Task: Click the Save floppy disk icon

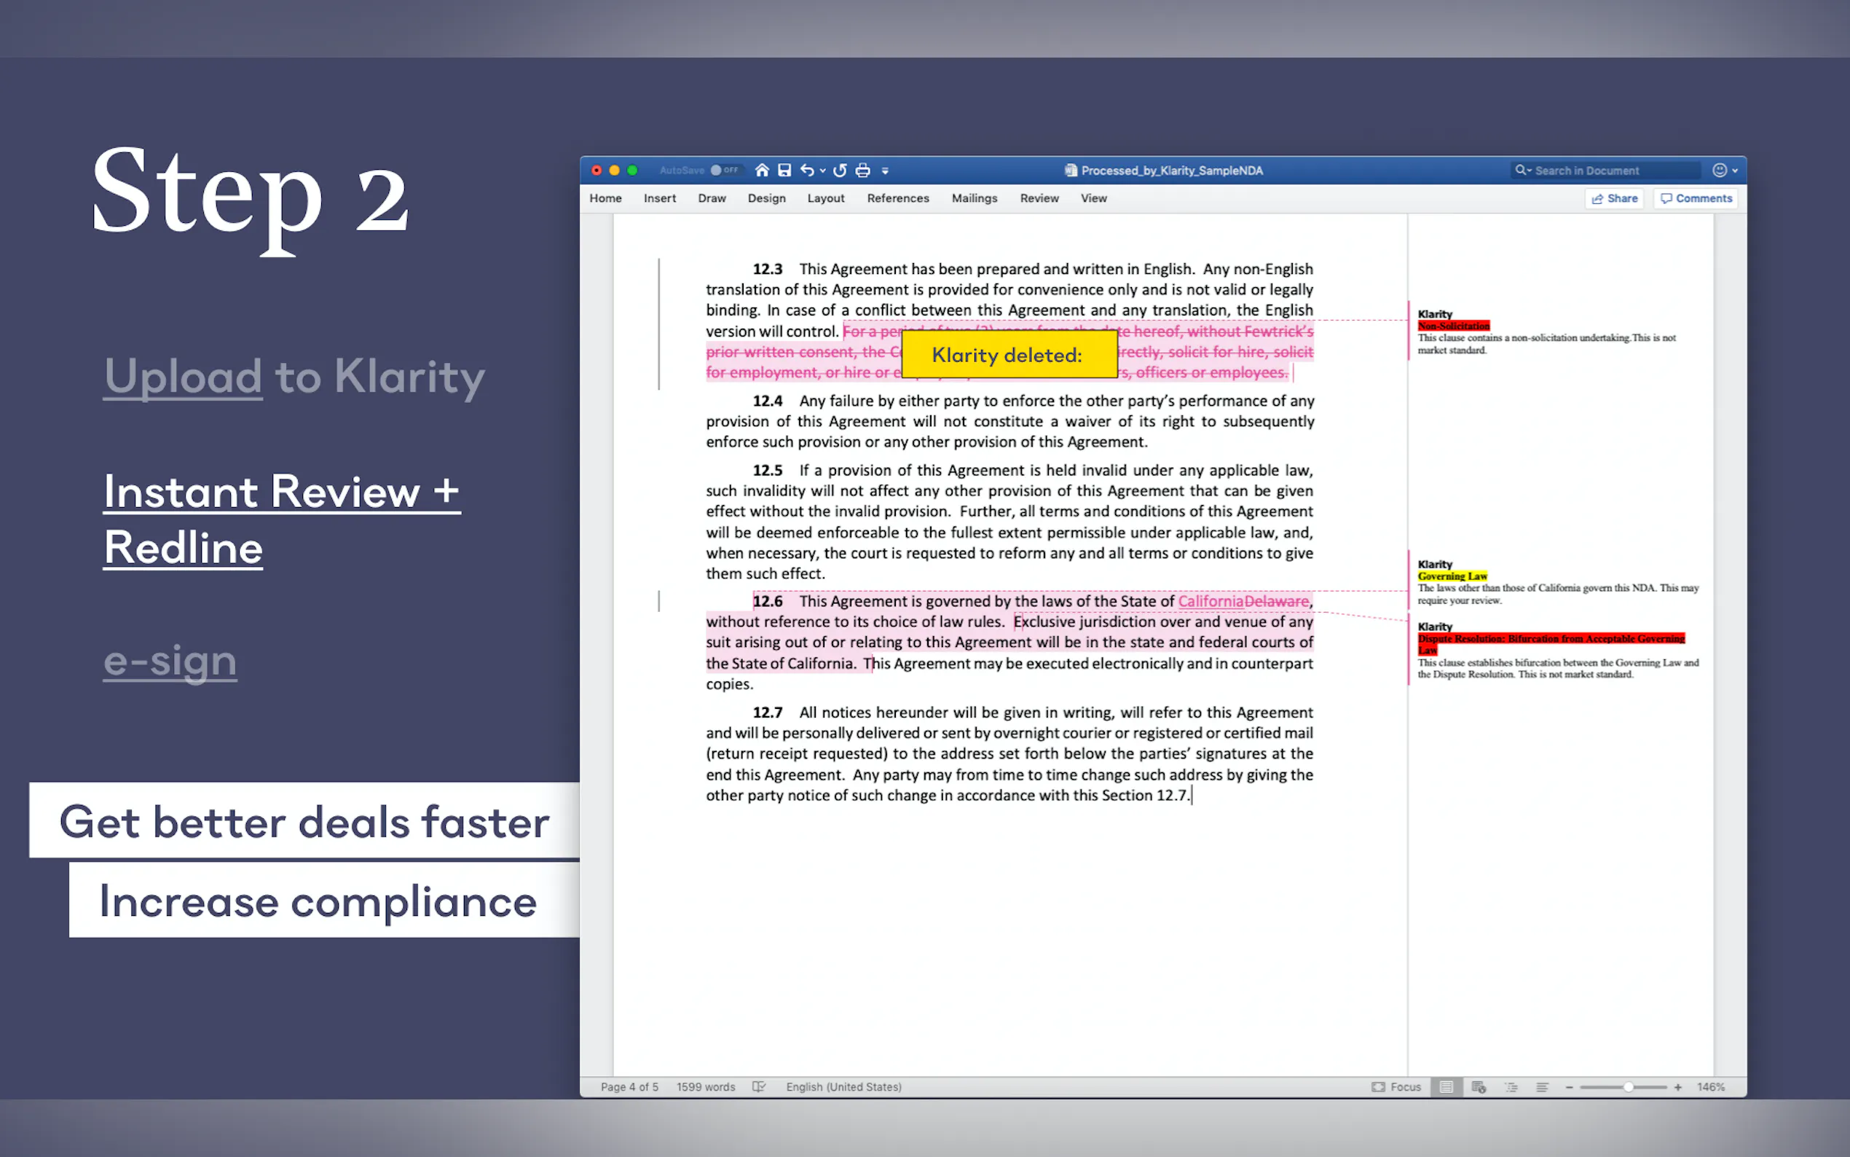Action: [784, 170]
